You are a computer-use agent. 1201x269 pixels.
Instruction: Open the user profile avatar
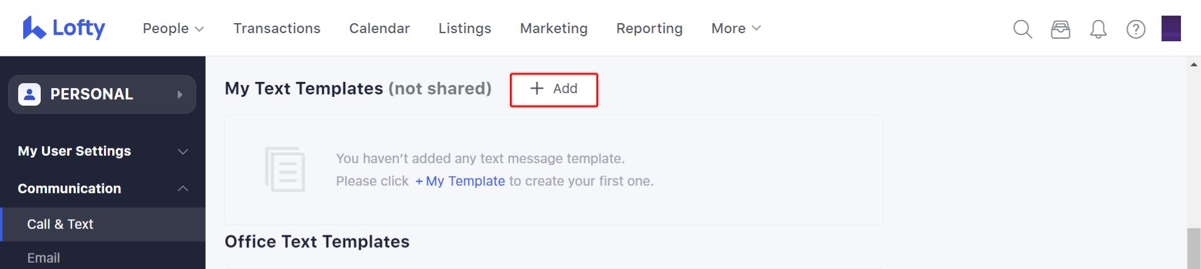point(1171,28)
